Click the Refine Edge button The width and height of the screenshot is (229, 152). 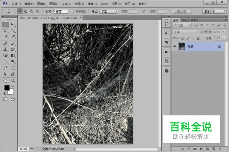[x=181, y=11]
